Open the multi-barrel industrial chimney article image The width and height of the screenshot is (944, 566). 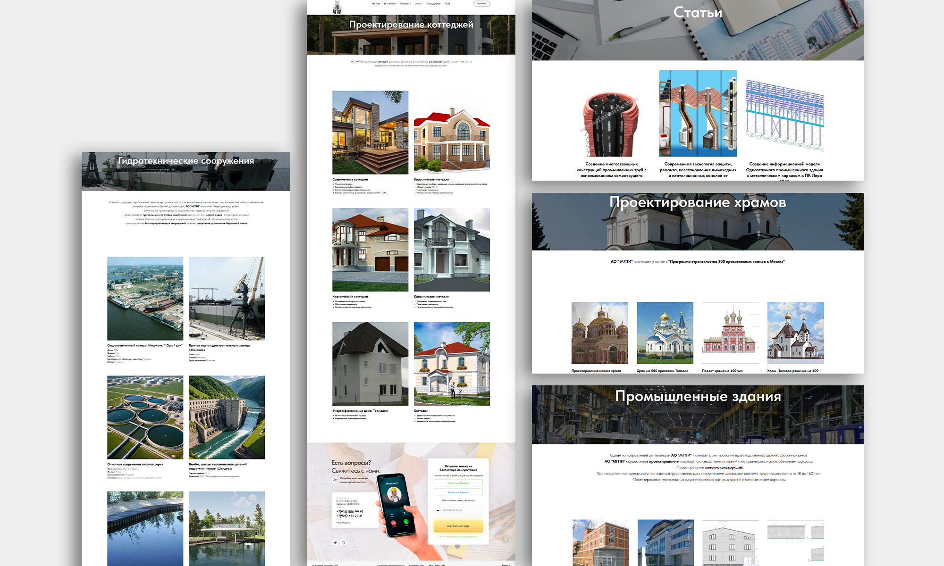click(x=611, y=124)
